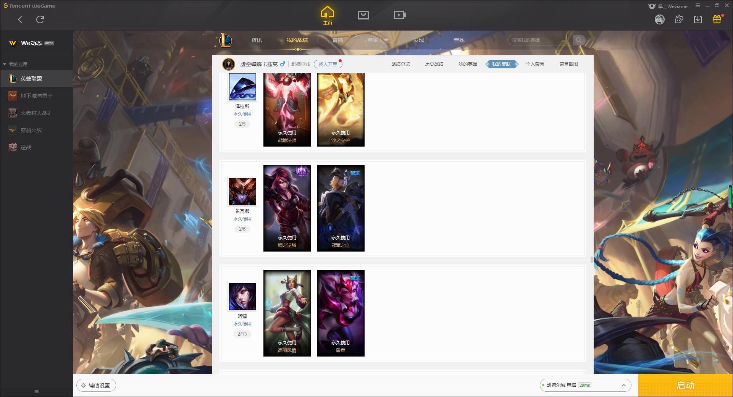This screenshot has width=733, height=397.
Task: Expand the 班德尔城 电信 server dropdown
Action: point(585,385)
